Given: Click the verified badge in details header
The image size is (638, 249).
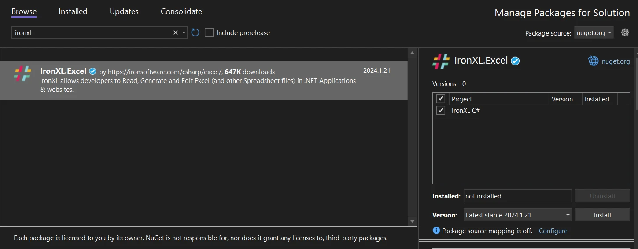Looking at the screenshot, I should click(x=515, y=61).
